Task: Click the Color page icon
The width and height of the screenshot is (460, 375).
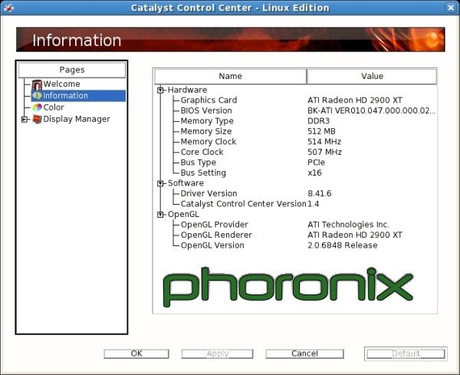Action: 37,107
